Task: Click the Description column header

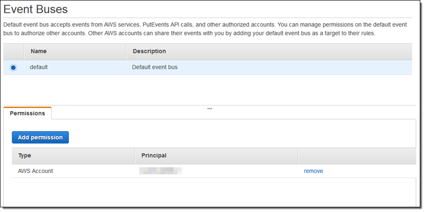Action: (149, 51)
